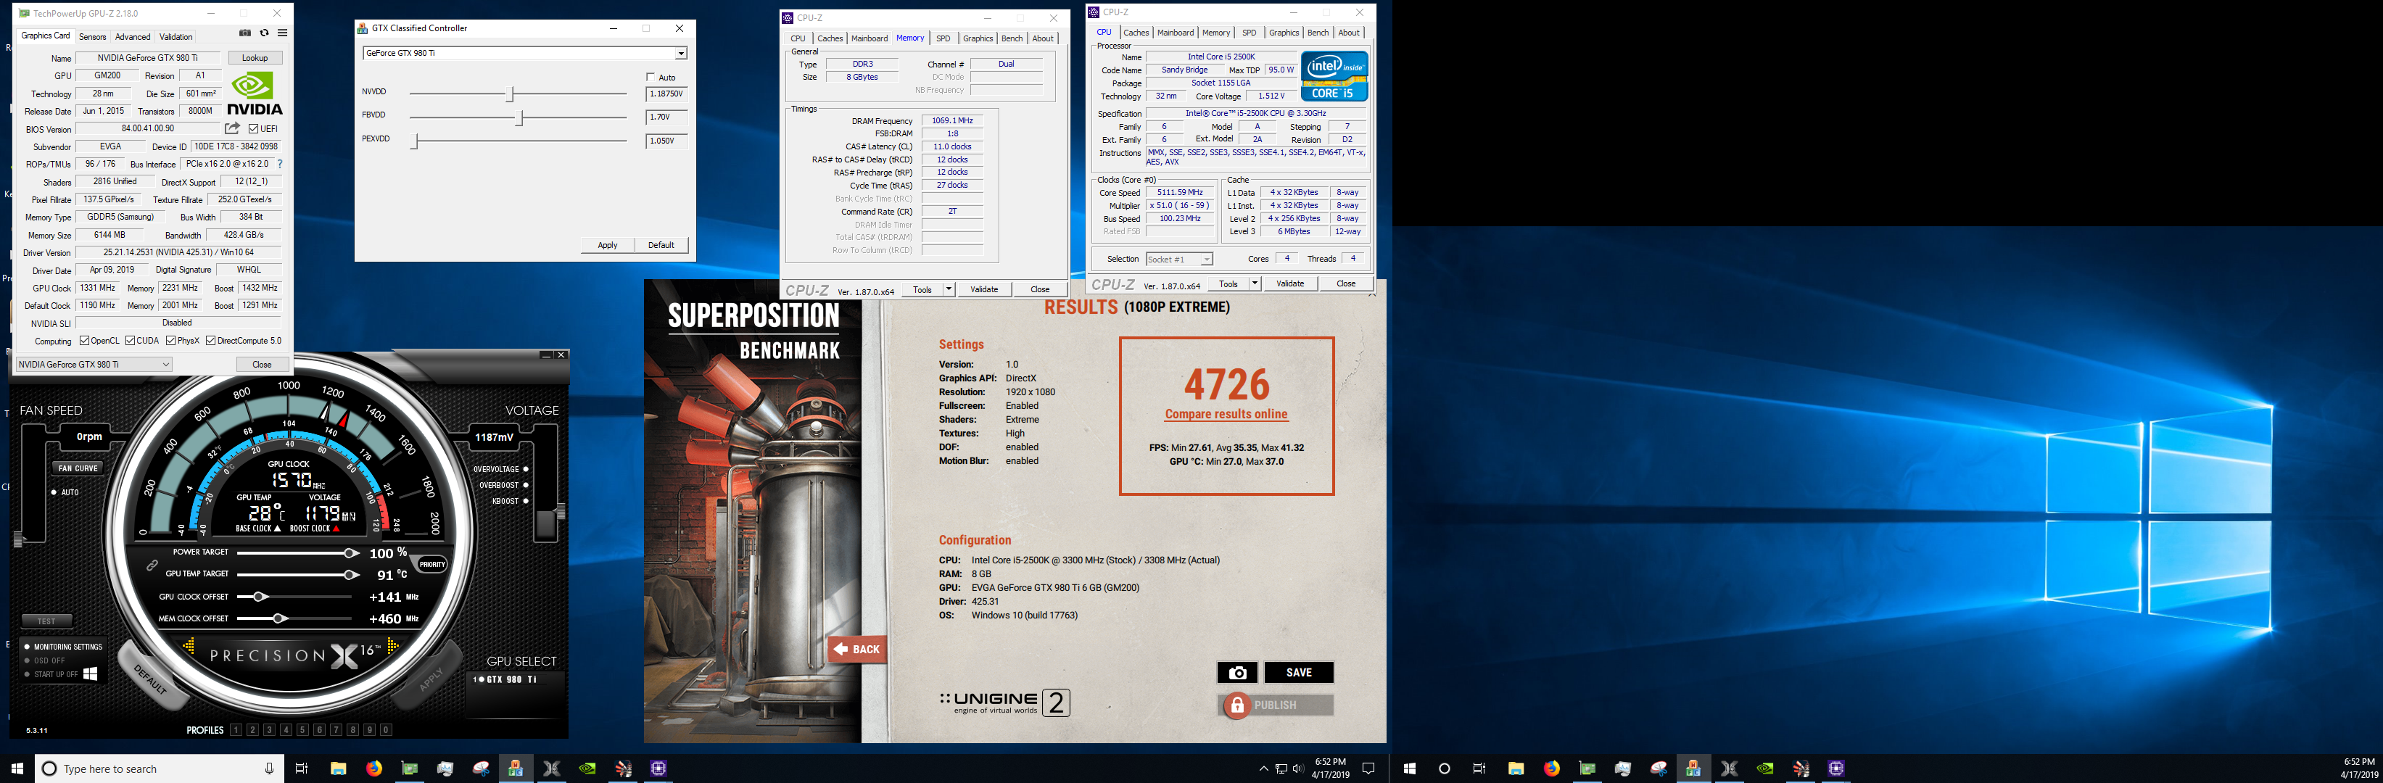This screenshot has height=783, width=2383.
Task: Click the camera screenshot icon in Superposition results
Action: (1237, 673)
